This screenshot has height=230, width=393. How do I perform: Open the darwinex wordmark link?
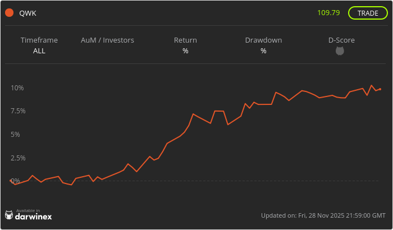click(34, 217)
